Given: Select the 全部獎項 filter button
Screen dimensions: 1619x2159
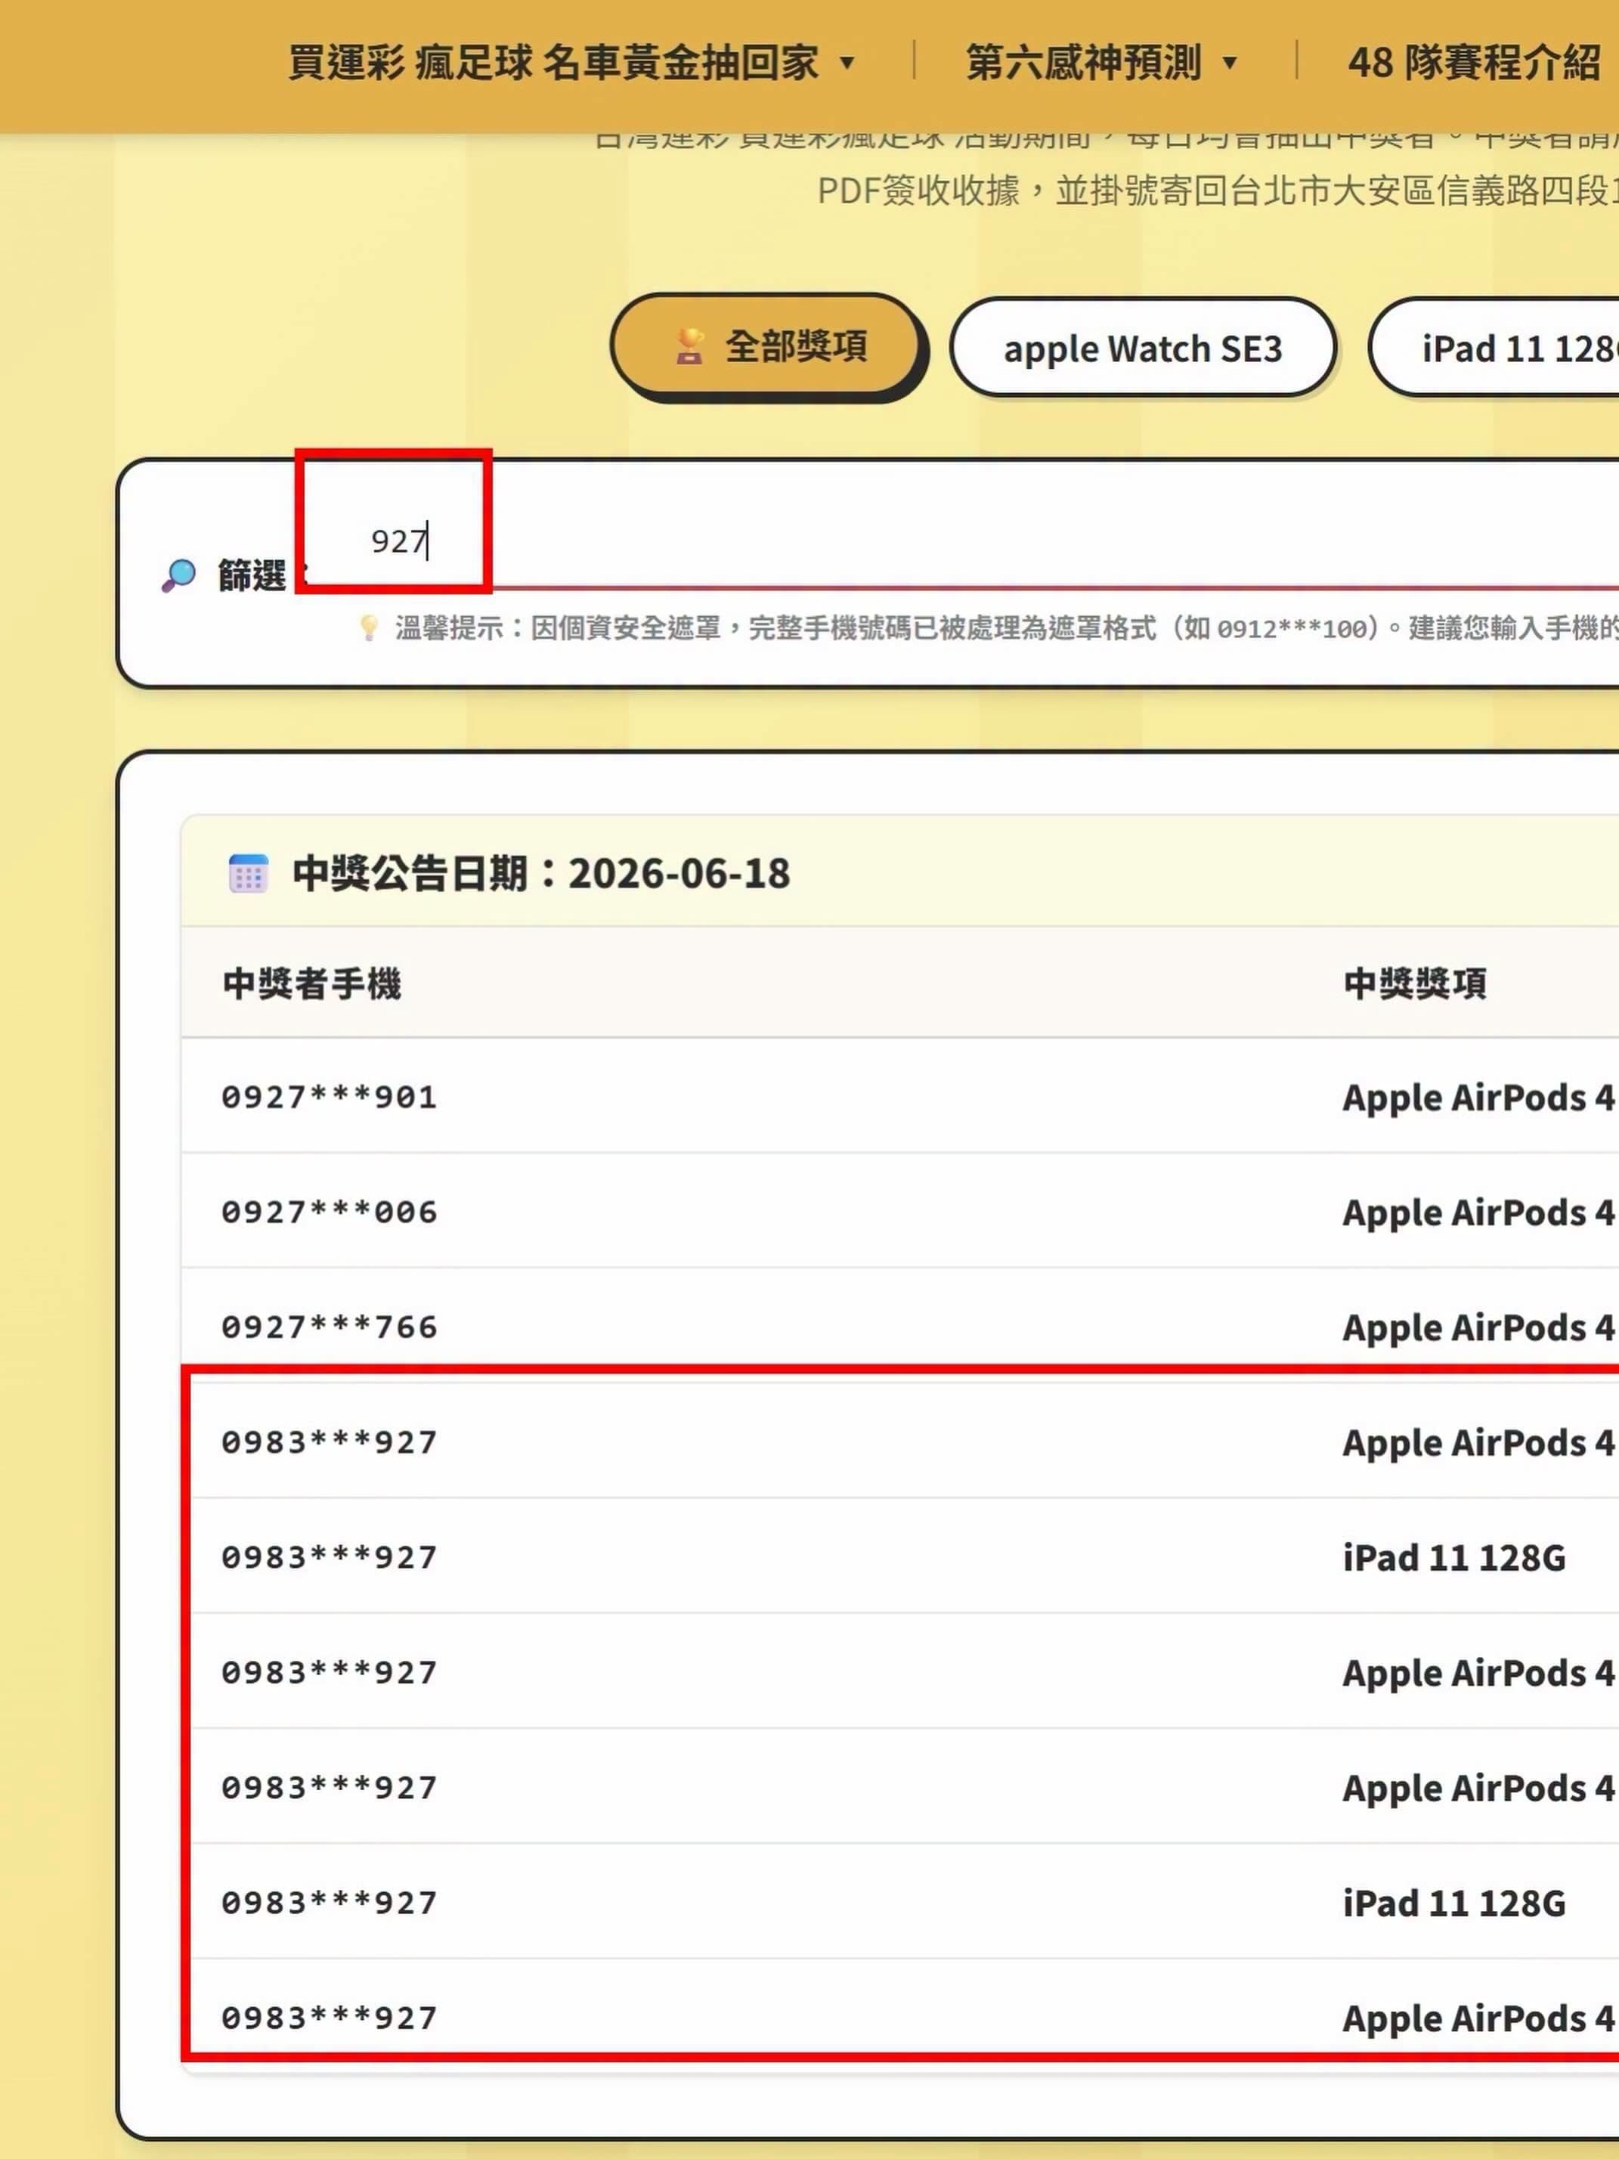Looking at the screenshot, I should click(x=767, y=345).
